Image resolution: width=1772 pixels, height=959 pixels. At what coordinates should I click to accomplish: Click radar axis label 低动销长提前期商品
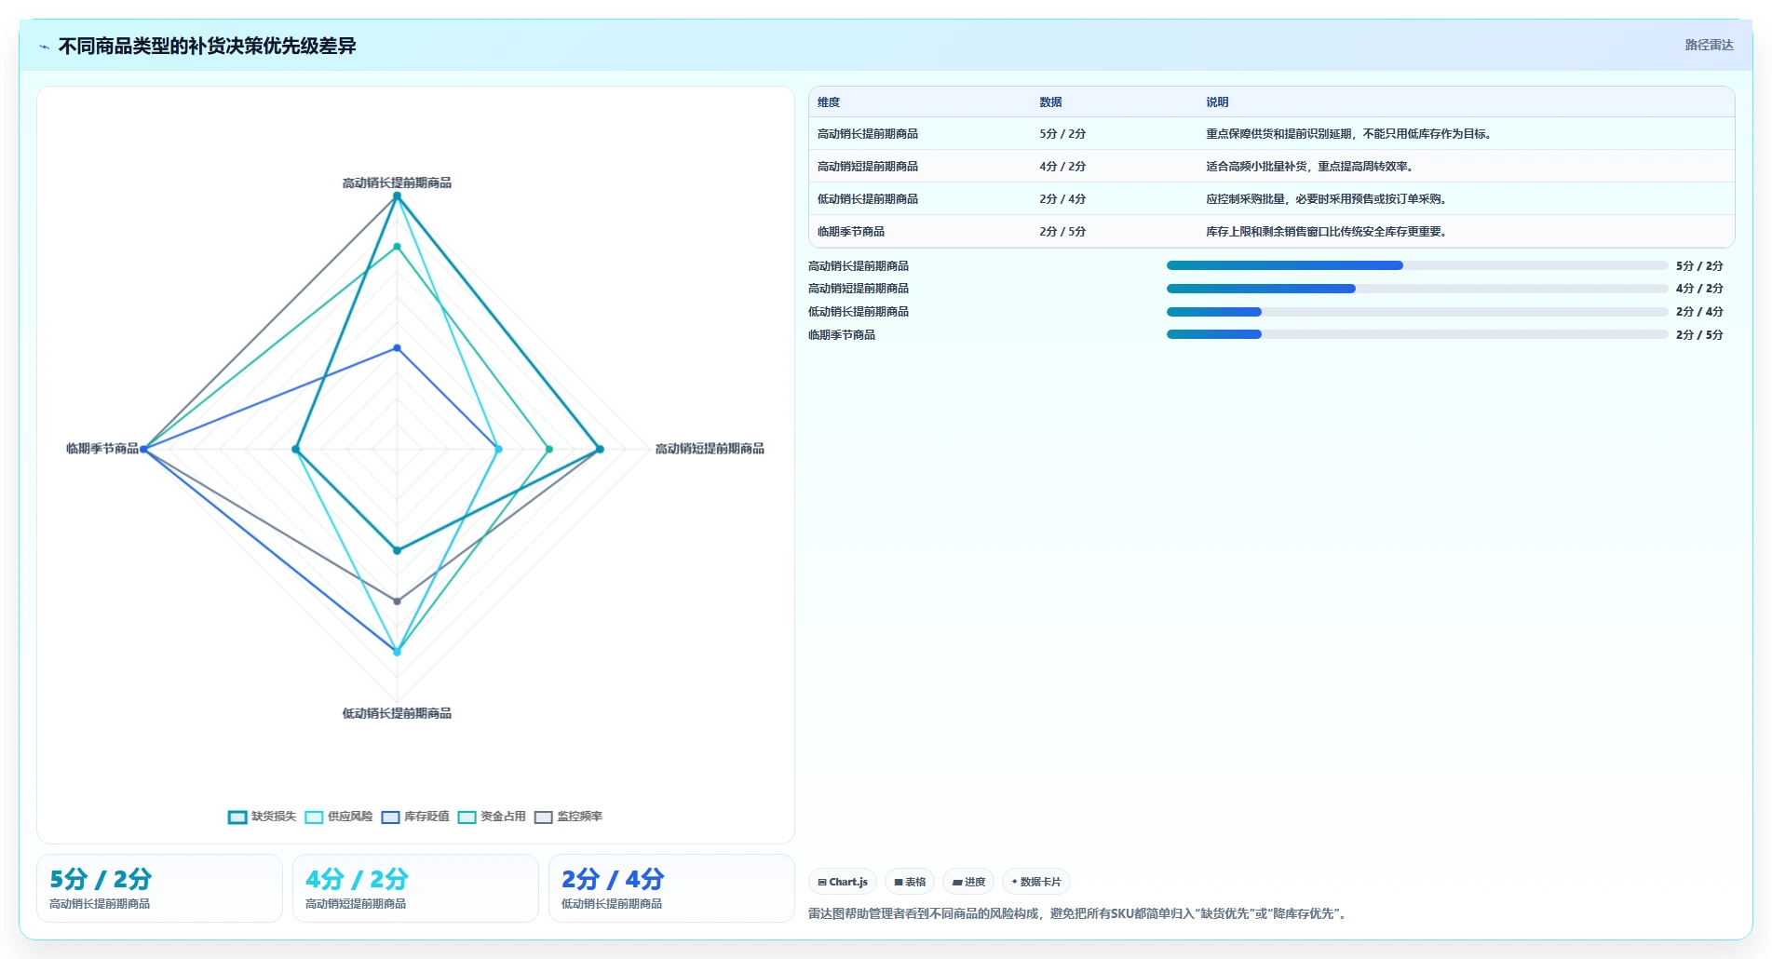[x=397, y=713]
